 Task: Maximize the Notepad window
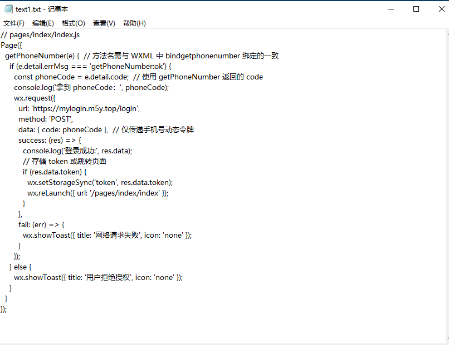416,9
